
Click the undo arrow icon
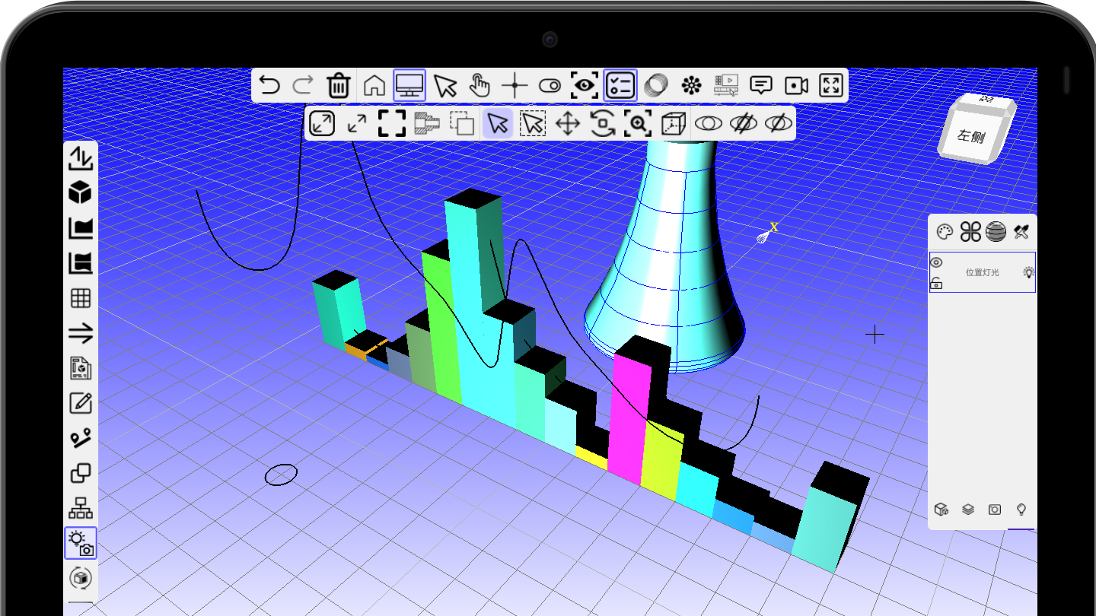[x=269, y=85]
